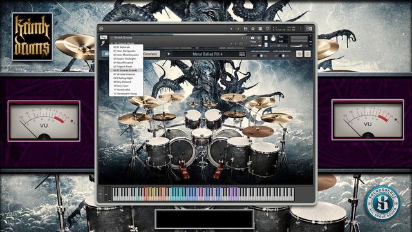Toggle the side-panel view icon at header right
The width and height of the screenshot is (412, 232).
309,28
